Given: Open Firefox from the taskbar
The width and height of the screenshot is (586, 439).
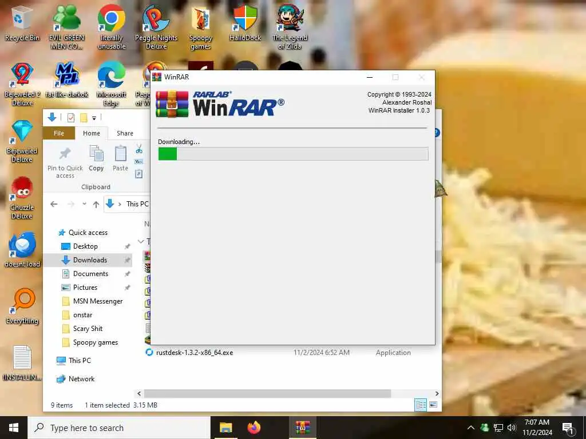Looking at the screenshot, I should tap(254, 428).
